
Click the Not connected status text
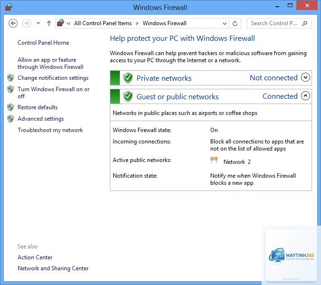point(274,78)
